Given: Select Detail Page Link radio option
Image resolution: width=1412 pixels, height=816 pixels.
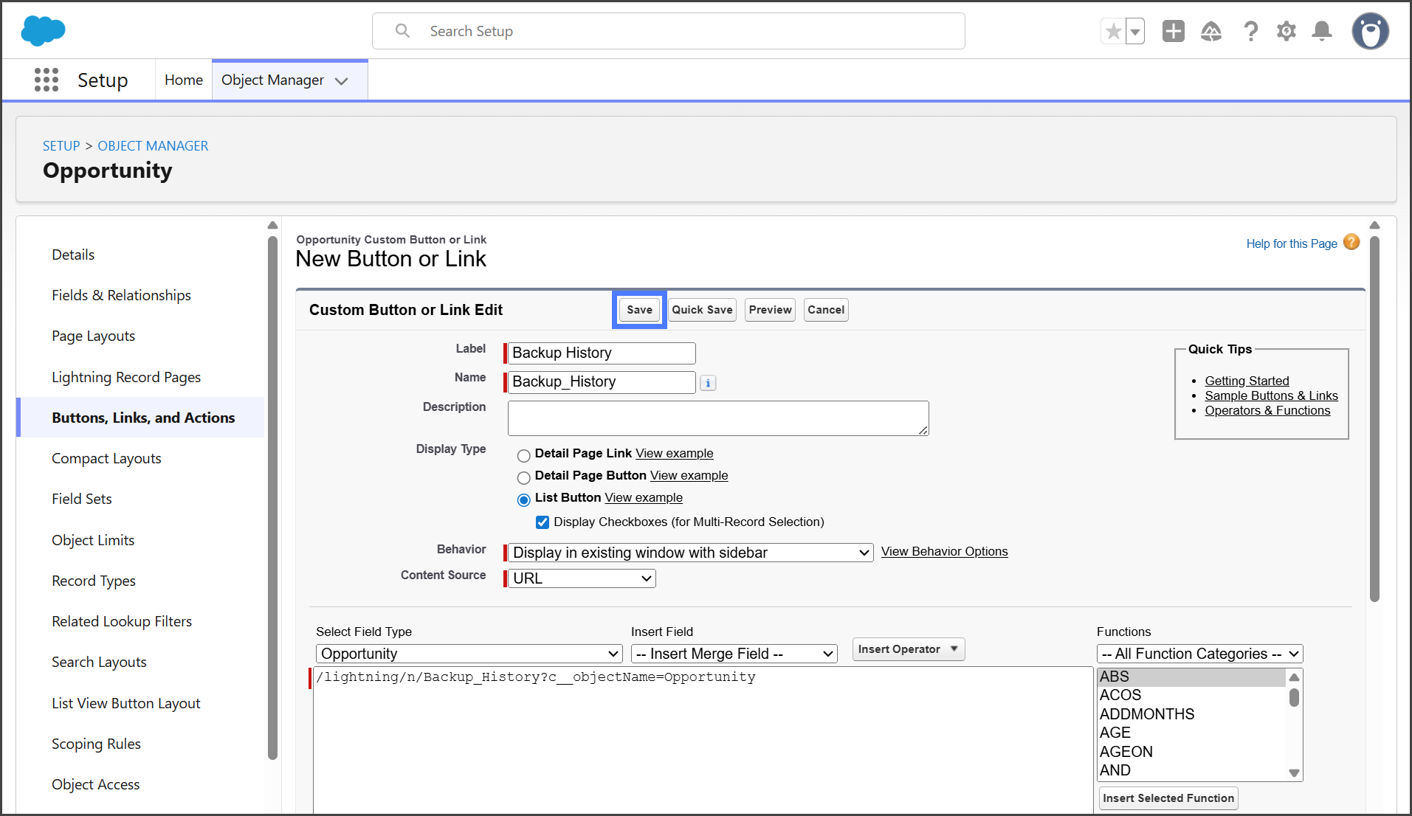Looking at the screenshot, I should point(524,455).
